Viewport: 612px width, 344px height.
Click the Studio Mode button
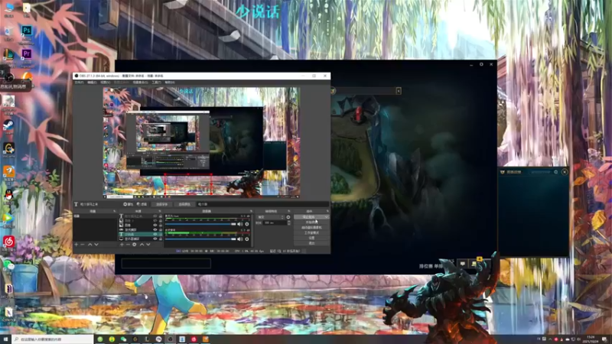311,233
